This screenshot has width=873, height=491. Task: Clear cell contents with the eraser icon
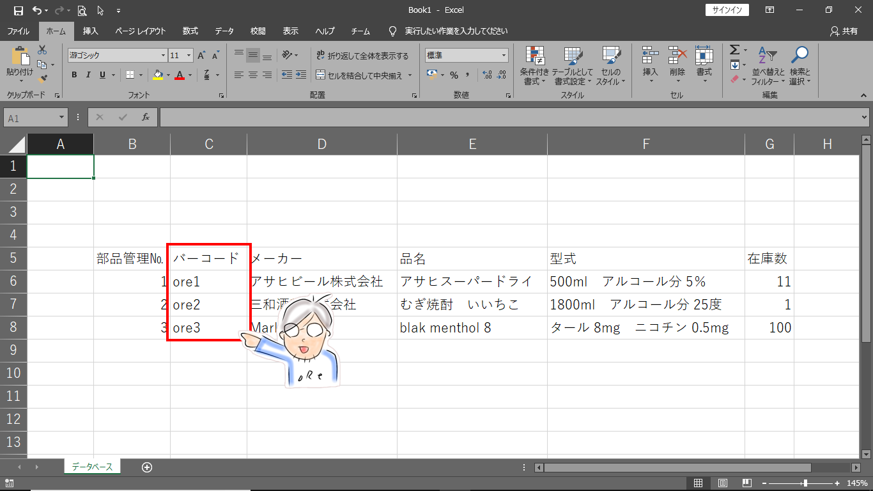point(734,79)
